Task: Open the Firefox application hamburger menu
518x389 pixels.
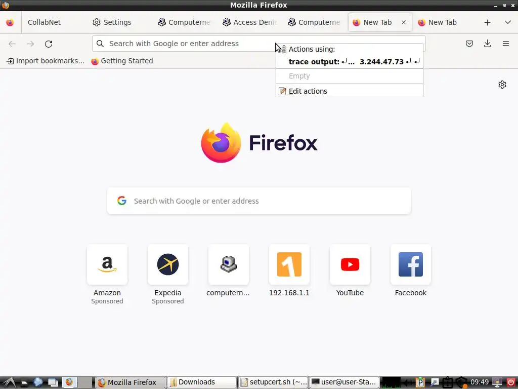Action: click(505, 44)
